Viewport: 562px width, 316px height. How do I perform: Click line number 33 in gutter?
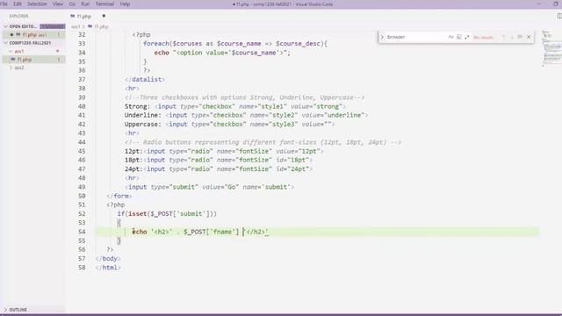click(82, 43)
